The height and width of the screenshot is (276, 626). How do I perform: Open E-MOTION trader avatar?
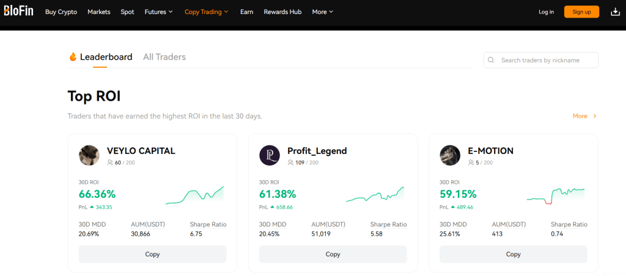coord(450,156)
